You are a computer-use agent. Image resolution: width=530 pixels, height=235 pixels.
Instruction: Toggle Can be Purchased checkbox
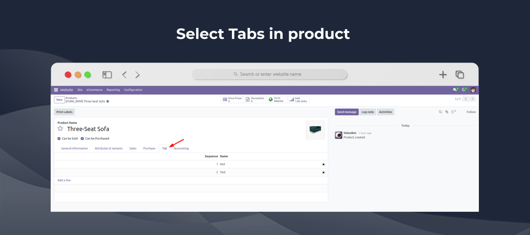pos(82,139)
